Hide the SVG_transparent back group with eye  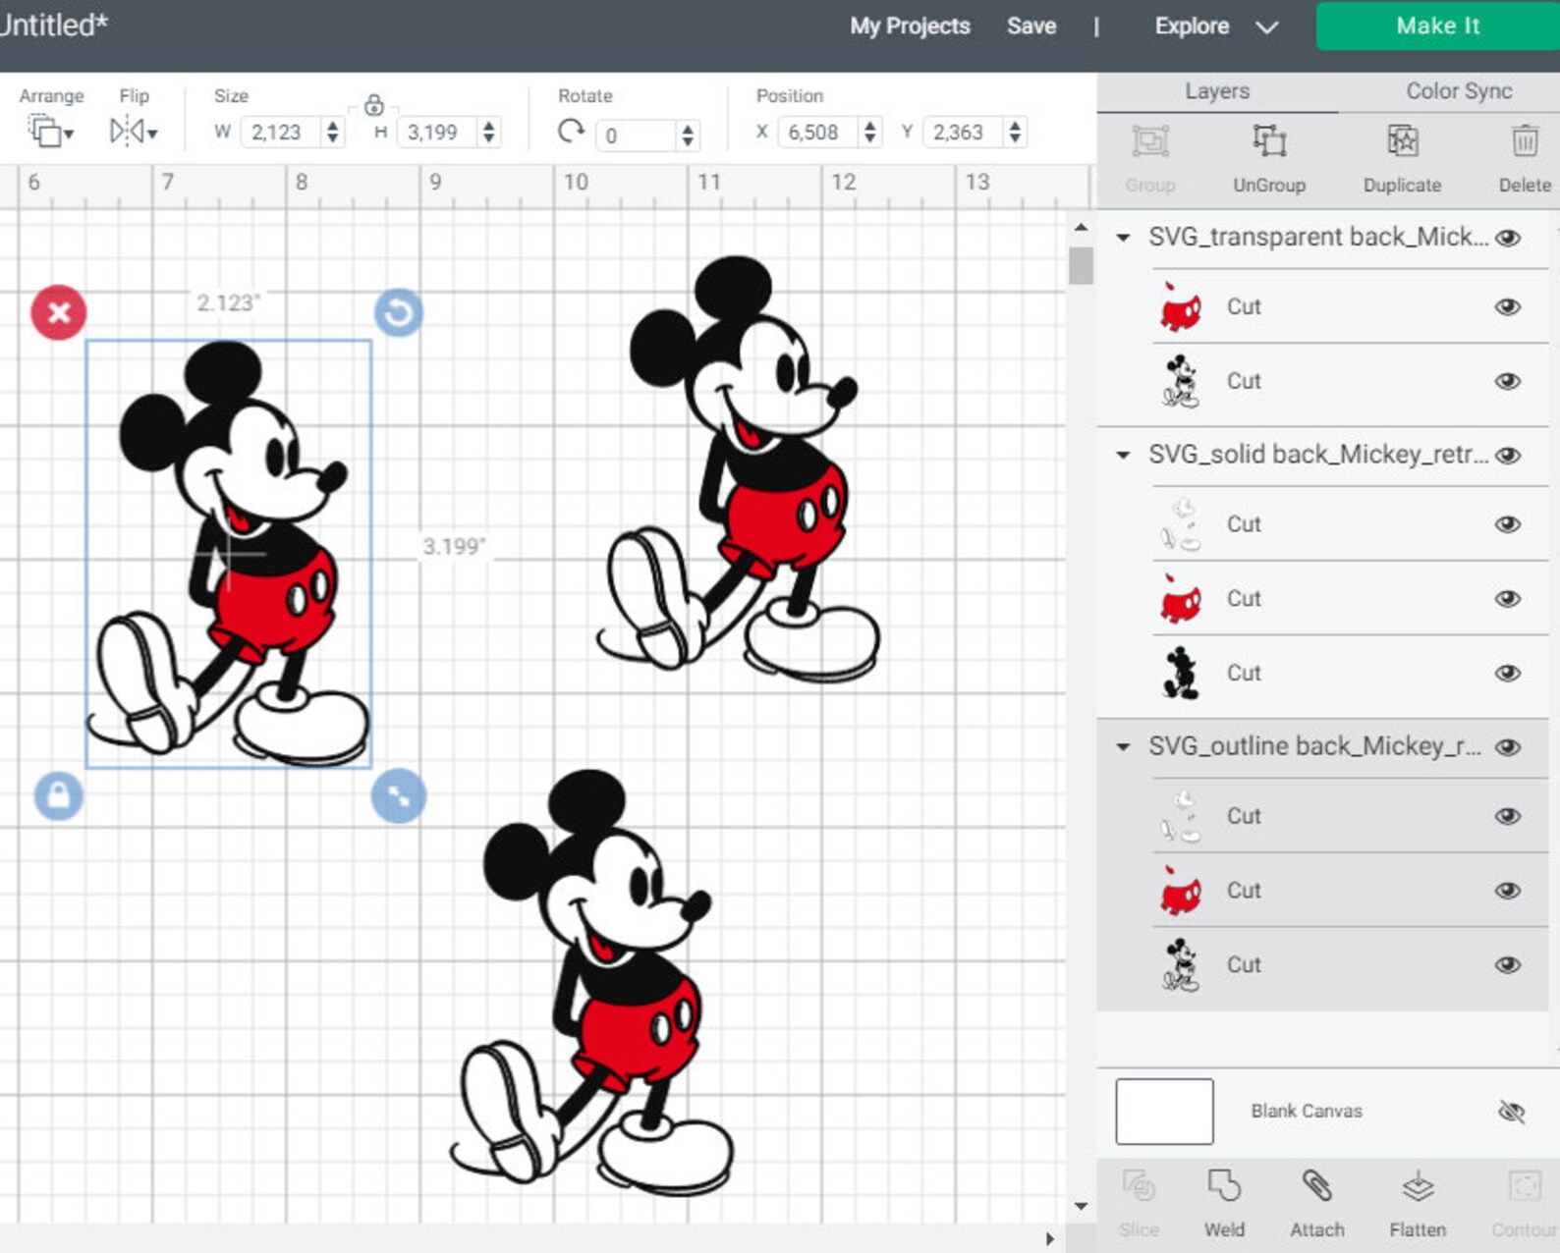(1508, 238)
